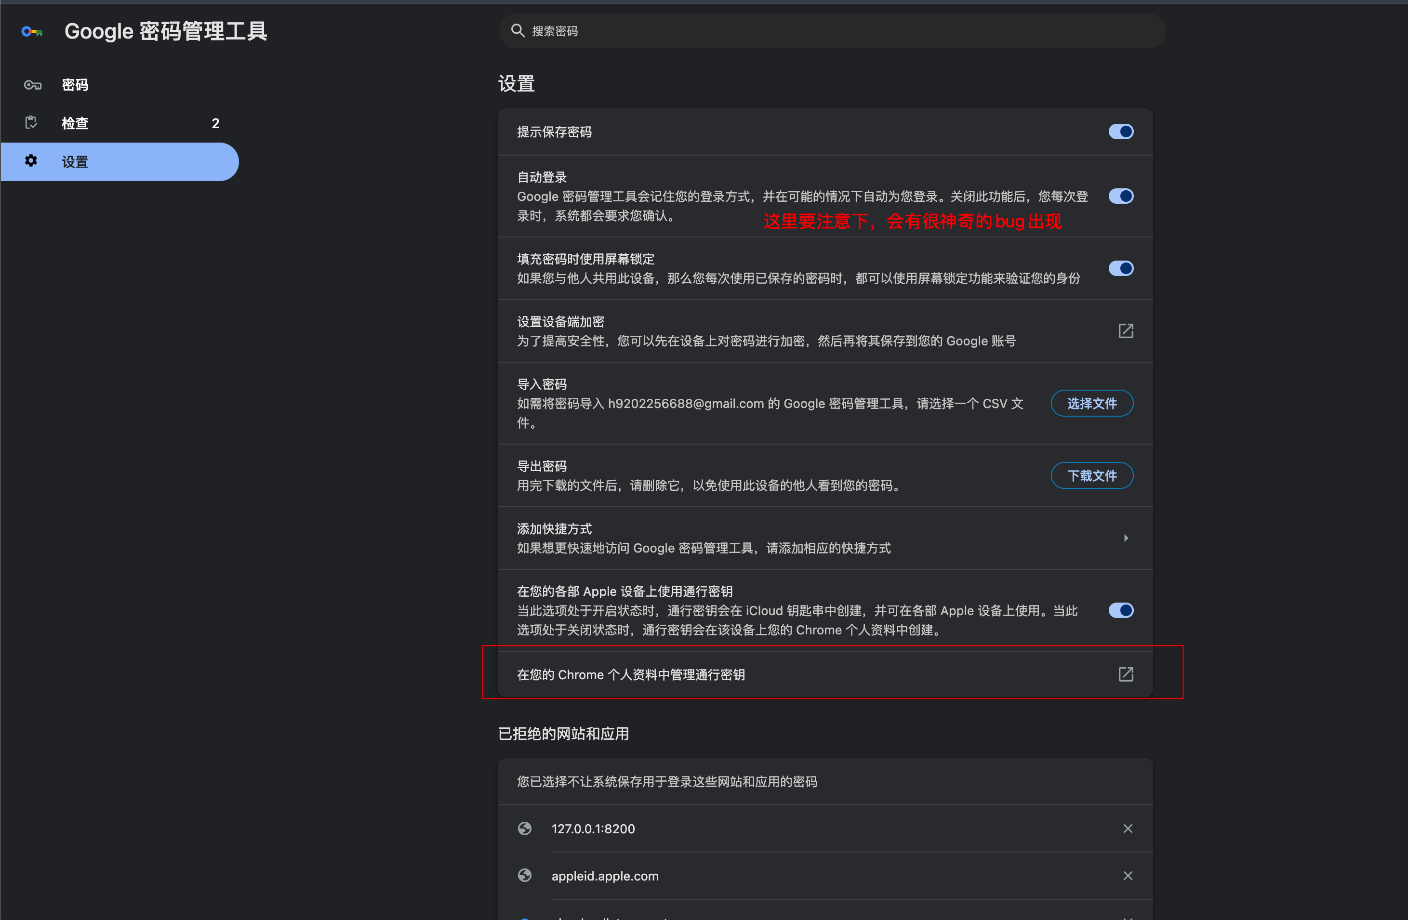The height and width of the screenshot is (920, 1408).
Task: Click the 导入密码 heading
Action: [542, 384]
